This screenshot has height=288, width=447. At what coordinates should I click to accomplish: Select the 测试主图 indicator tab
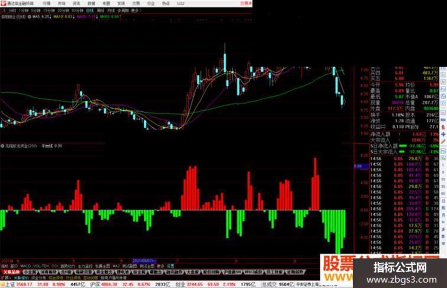(x=147, y=266)
